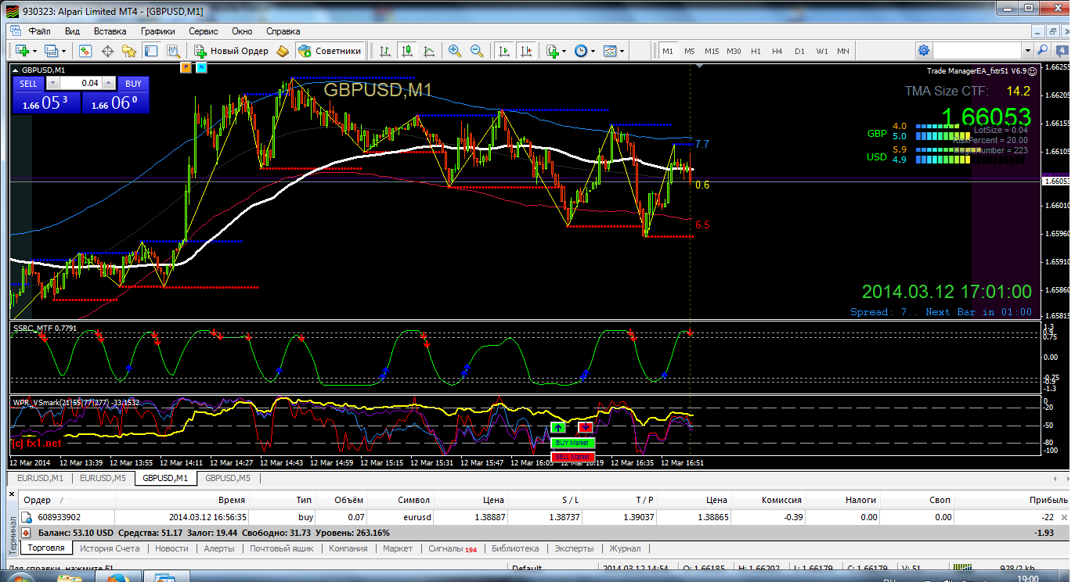This screenshot has height=582, width=1082.
Task: Switch chart to line chart icon
Action: (x=429, y=51)
